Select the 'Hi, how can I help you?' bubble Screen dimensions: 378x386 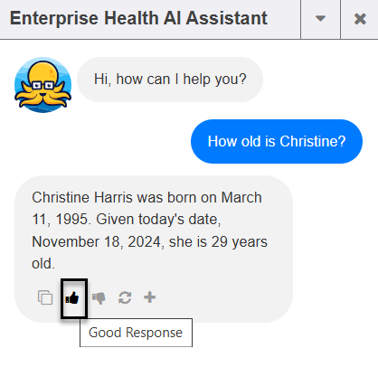pos(170,80)
